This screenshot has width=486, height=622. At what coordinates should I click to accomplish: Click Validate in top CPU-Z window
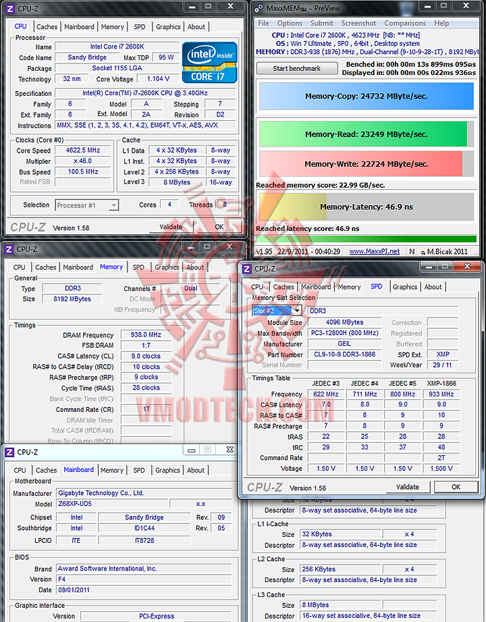(171, 227)
